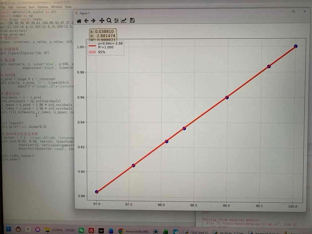Click the Figure 1 window title

point(84,13)
